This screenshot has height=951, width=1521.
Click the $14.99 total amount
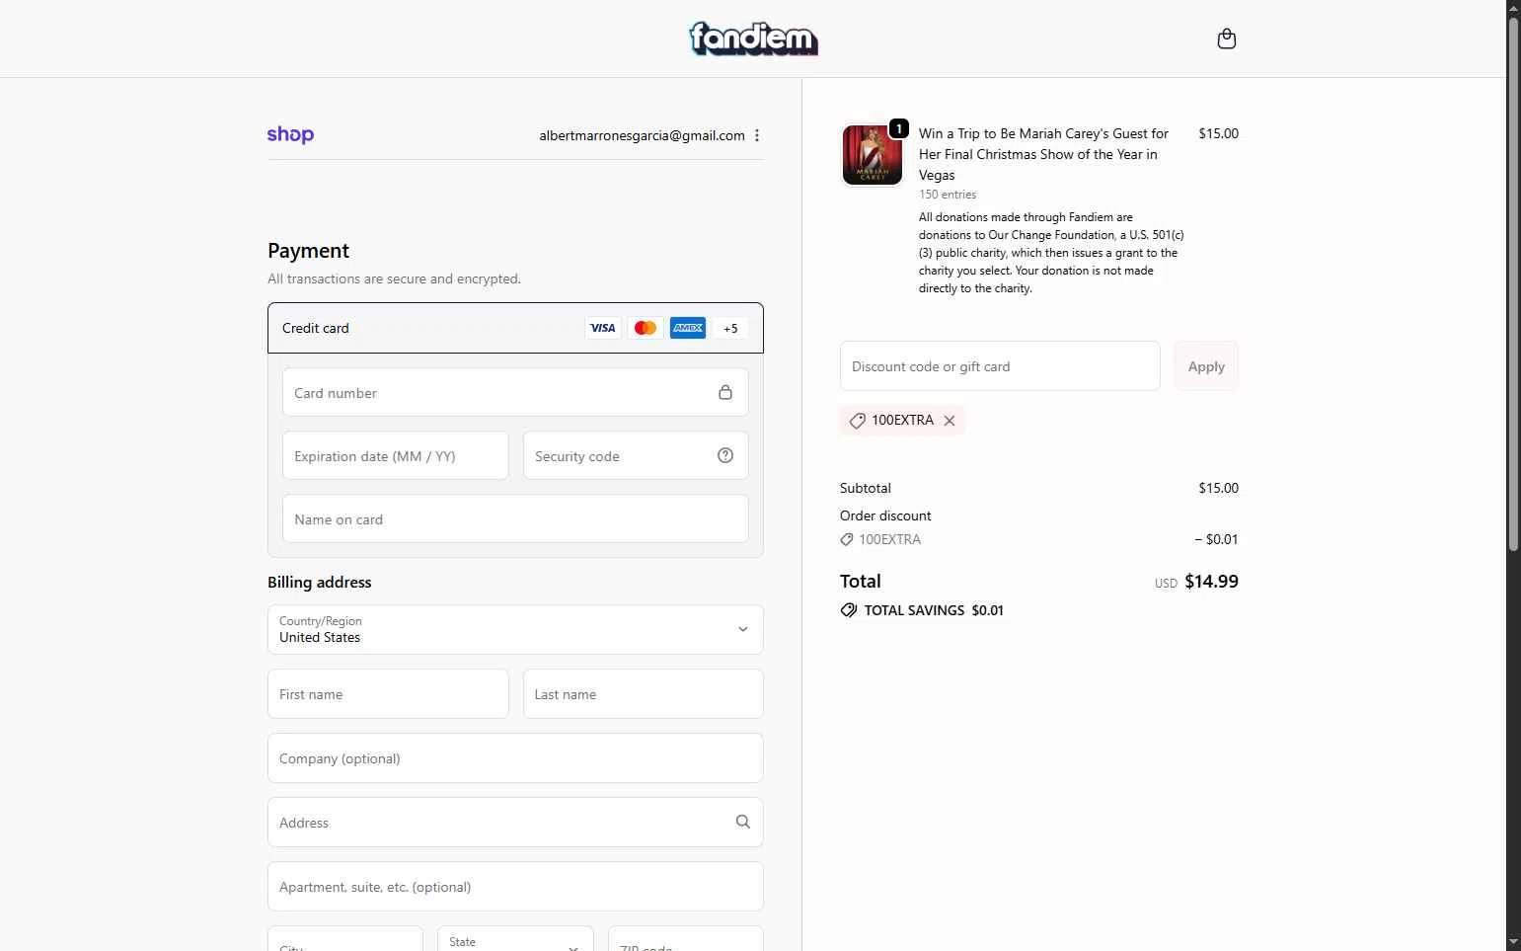coord(1211,582)
